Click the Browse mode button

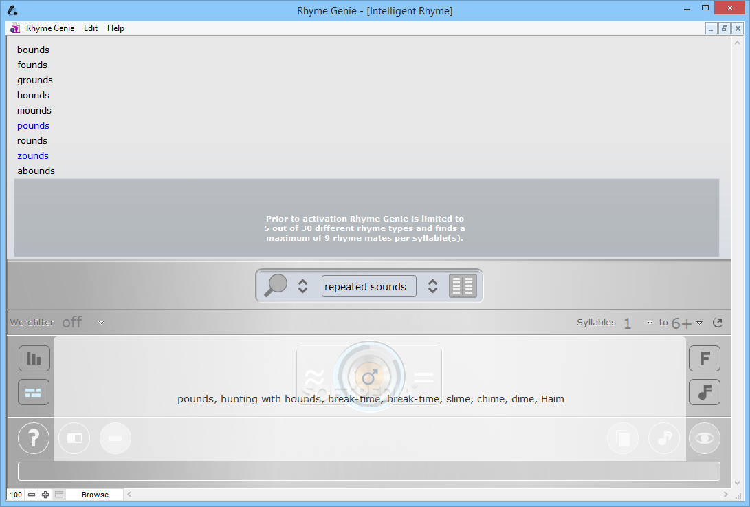(x=95, y=495)
